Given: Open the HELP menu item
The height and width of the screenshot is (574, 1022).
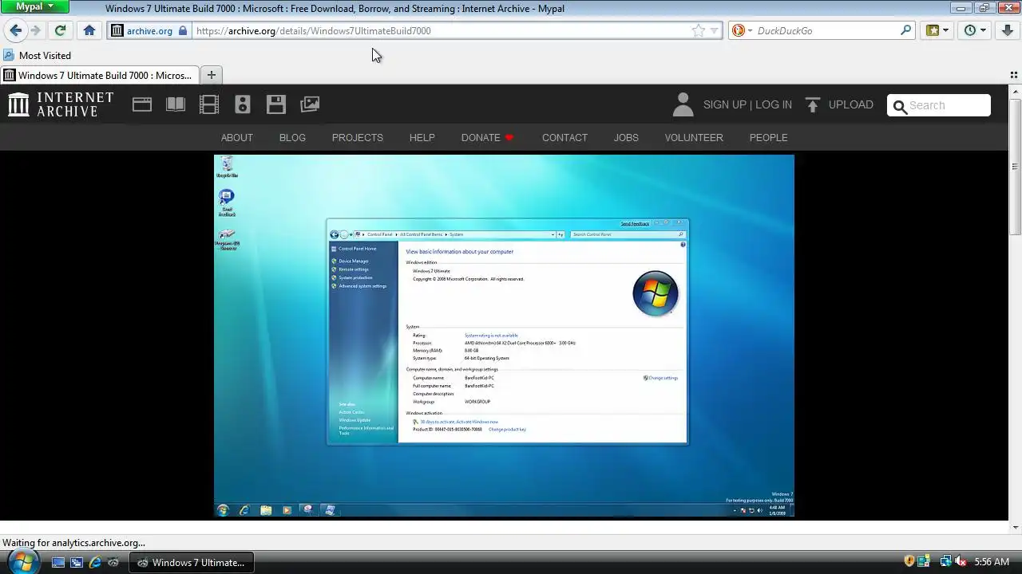Looking at the screenshot, I should tap(422, 137).
